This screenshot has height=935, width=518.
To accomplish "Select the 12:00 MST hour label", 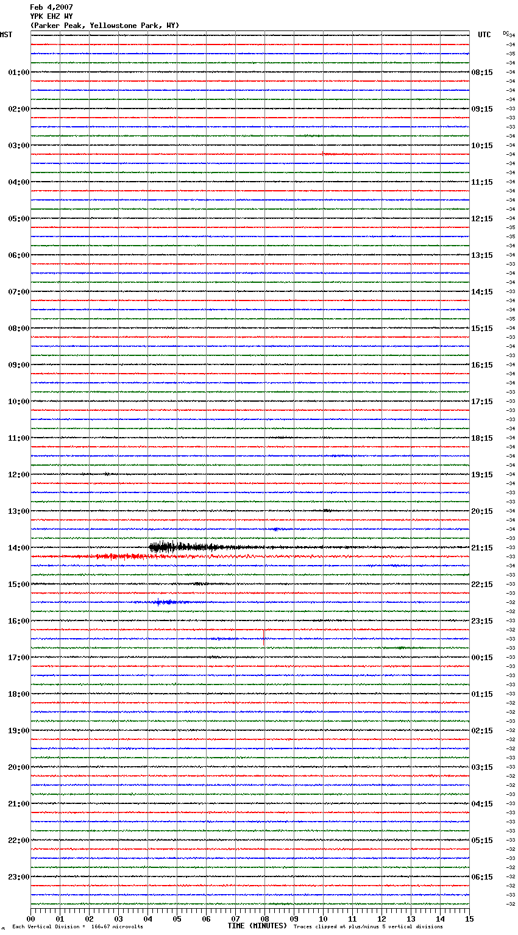I will pyautogui.click(x=18, y=475).
